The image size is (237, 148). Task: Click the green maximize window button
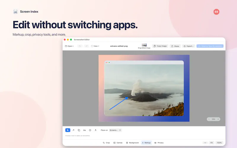71,40
